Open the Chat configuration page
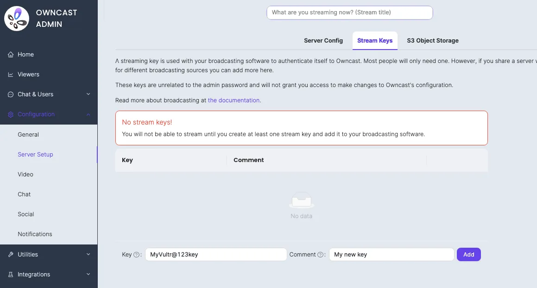 (x=49, y=194)
